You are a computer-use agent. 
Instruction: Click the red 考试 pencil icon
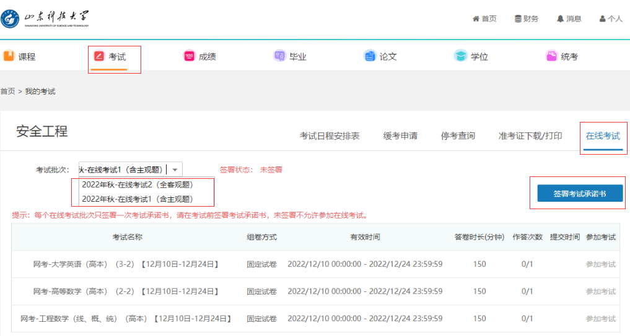click(99, 56)
